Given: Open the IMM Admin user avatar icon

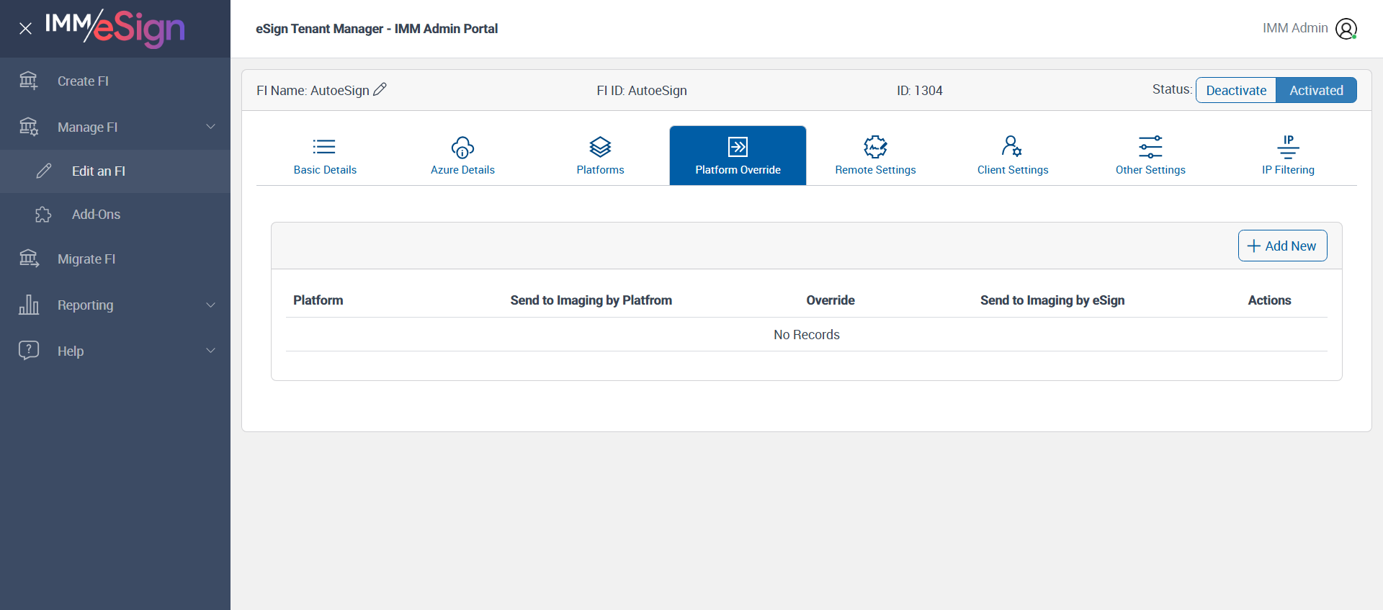Looking at the screenshot, I should (1346, 29).
